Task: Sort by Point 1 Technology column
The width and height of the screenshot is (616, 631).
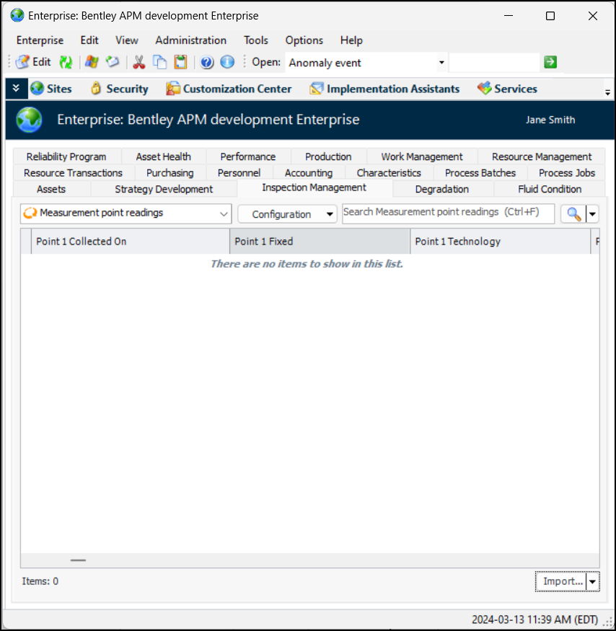Action: 500,242
